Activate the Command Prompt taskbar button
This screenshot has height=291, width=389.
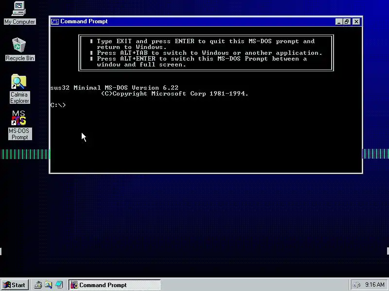(x=114, y=285)
